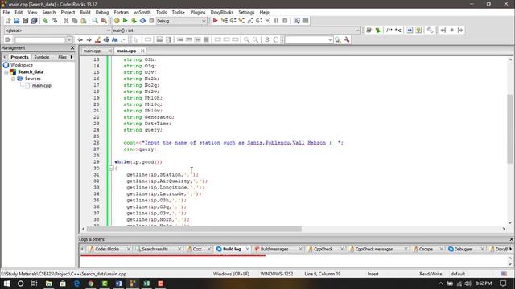Click the Abort build stop icon
Viewport: 515px width, 289px height.
(x=151, y=21)
